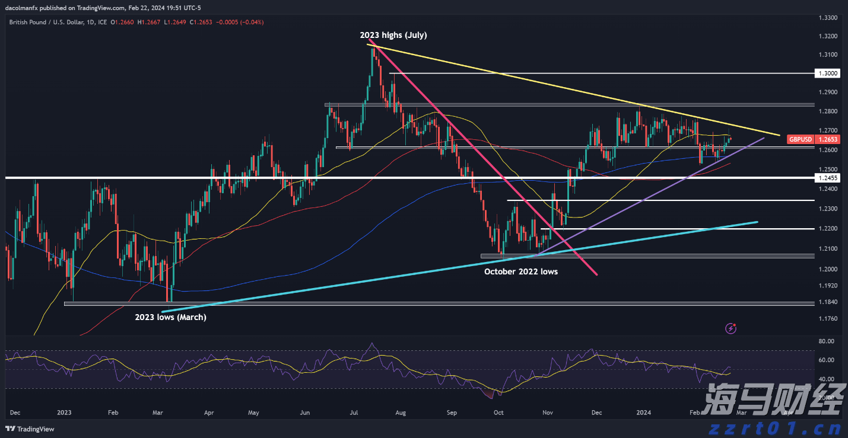The height and width of the screenshot is (438, 848).
Task: Select the "2023 highs (July)" text annotation
Action: [x=393, y=36]
